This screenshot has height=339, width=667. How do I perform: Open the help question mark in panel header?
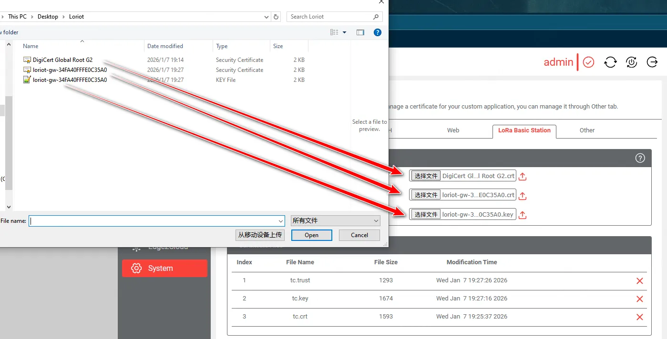point(640,158)
